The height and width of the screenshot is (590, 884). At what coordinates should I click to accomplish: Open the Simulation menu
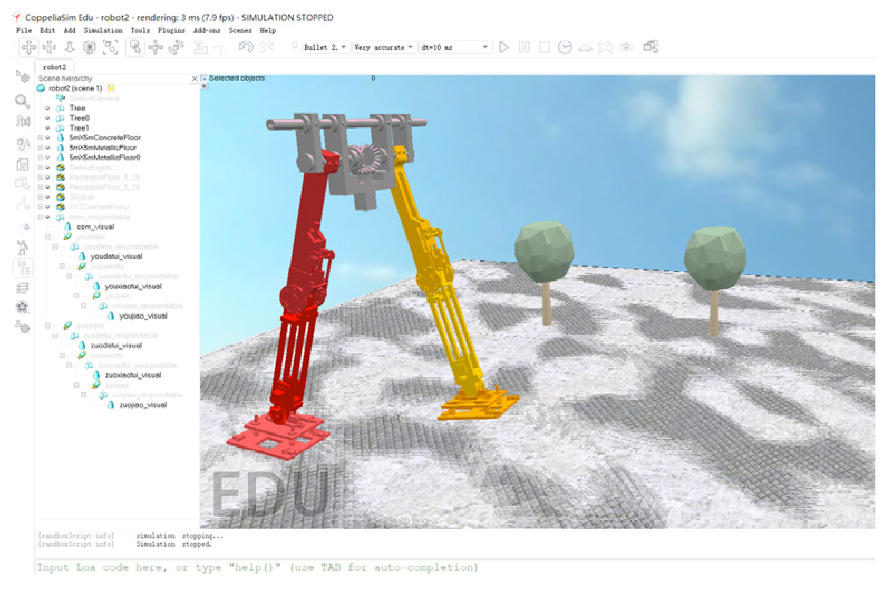click(x=103, y=31)
